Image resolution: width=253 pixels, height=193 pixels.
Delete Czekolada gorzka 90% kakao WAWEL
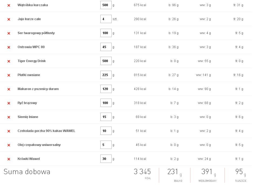click(x=9, y=131)
